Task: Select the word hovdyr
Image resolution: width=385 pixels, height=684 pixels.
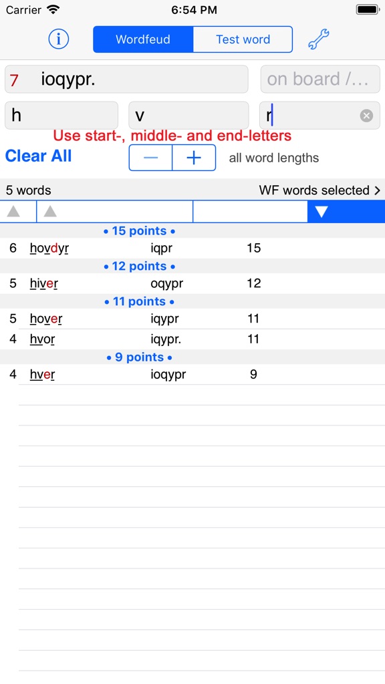Action: [47, 247]
